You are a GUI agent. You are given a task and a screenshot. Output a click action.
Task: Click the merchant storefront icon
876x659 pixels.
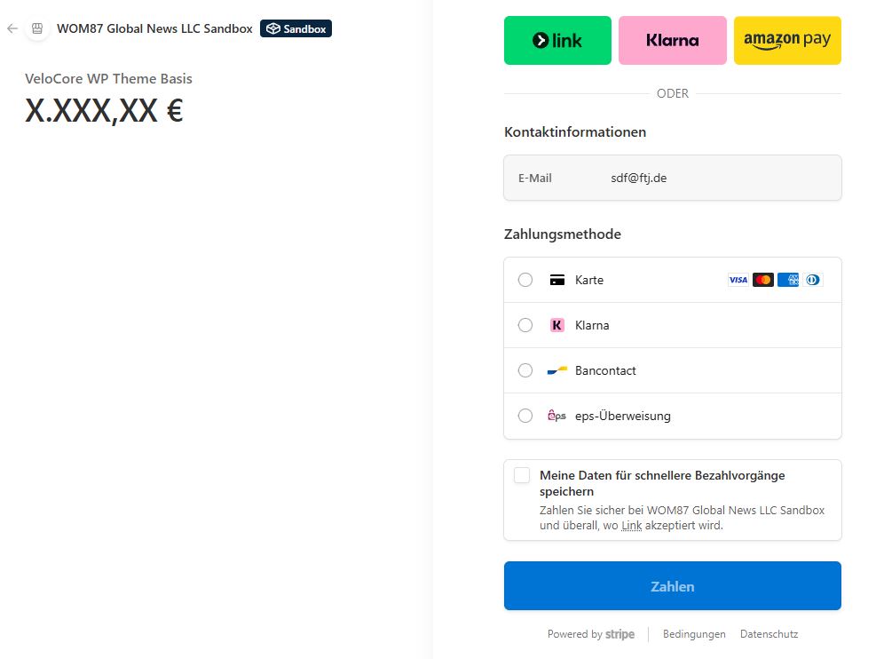37,28
